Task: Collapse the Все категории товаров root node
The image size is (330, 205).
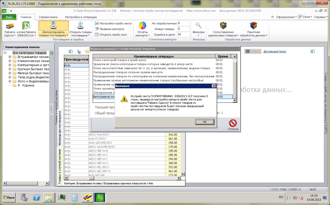Action: [5, 53]
